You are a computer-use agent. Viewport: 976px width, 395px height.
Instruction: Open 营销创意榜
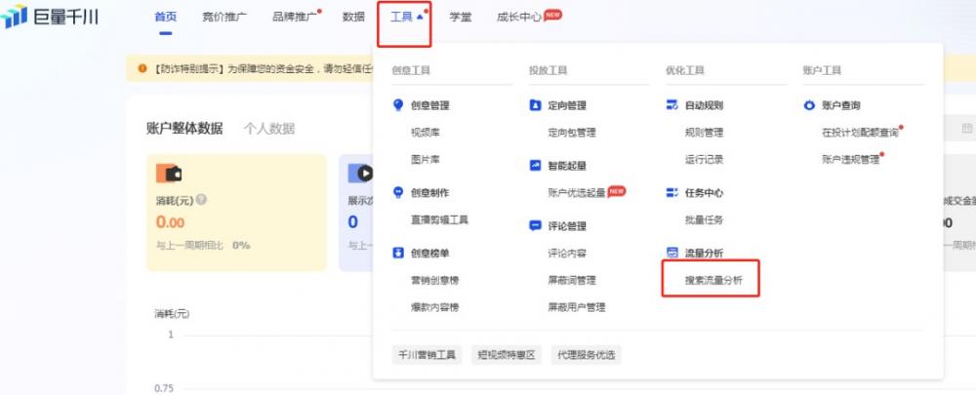434,280
